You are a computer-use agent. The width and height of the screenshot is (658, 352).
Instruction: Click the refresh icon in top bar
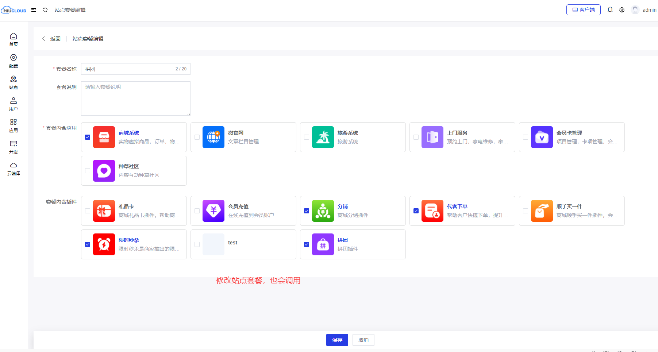click(x=45, y=10)
